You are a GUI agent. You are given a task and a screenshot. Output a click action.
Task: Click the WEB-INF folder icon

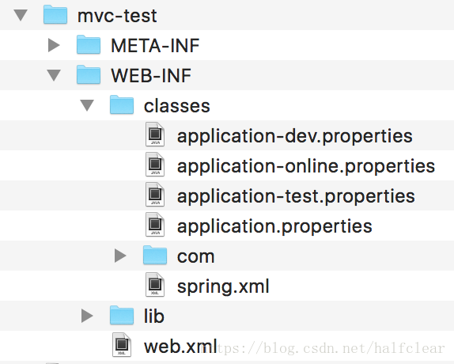click(89, 74)
